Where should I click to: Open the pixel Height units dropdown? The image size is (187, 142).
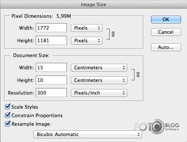[x=86, y=40]
